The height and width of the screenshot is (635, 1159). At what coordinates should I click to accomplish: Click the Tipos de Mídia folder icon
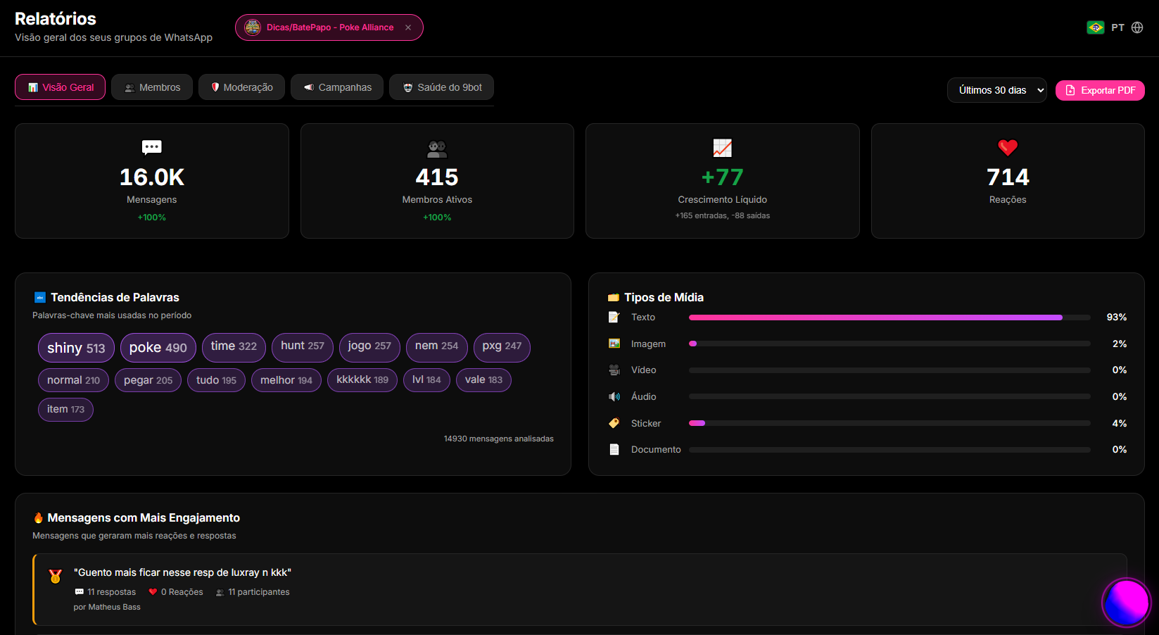point(614,297)
